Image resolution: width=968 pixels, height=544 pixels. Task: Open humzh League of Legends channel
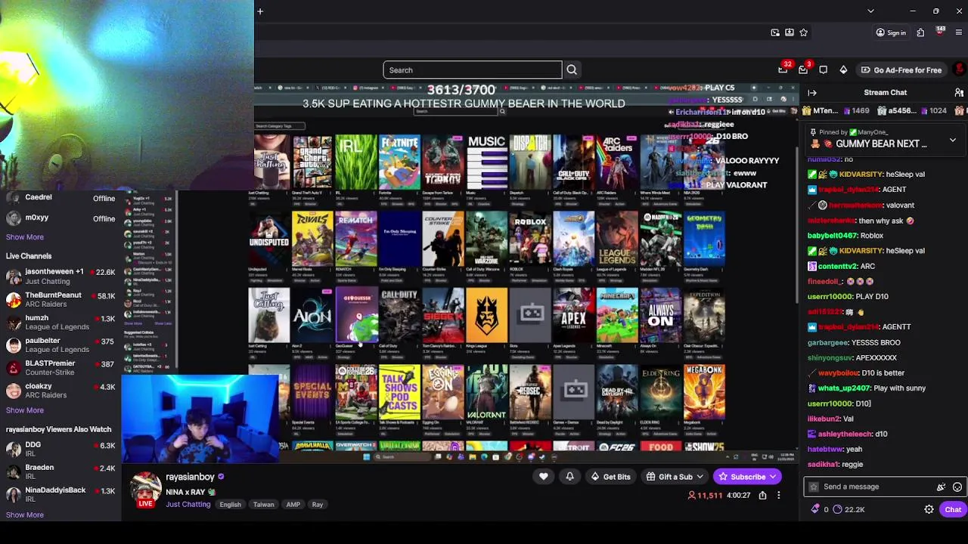click(x=60, y=322)
